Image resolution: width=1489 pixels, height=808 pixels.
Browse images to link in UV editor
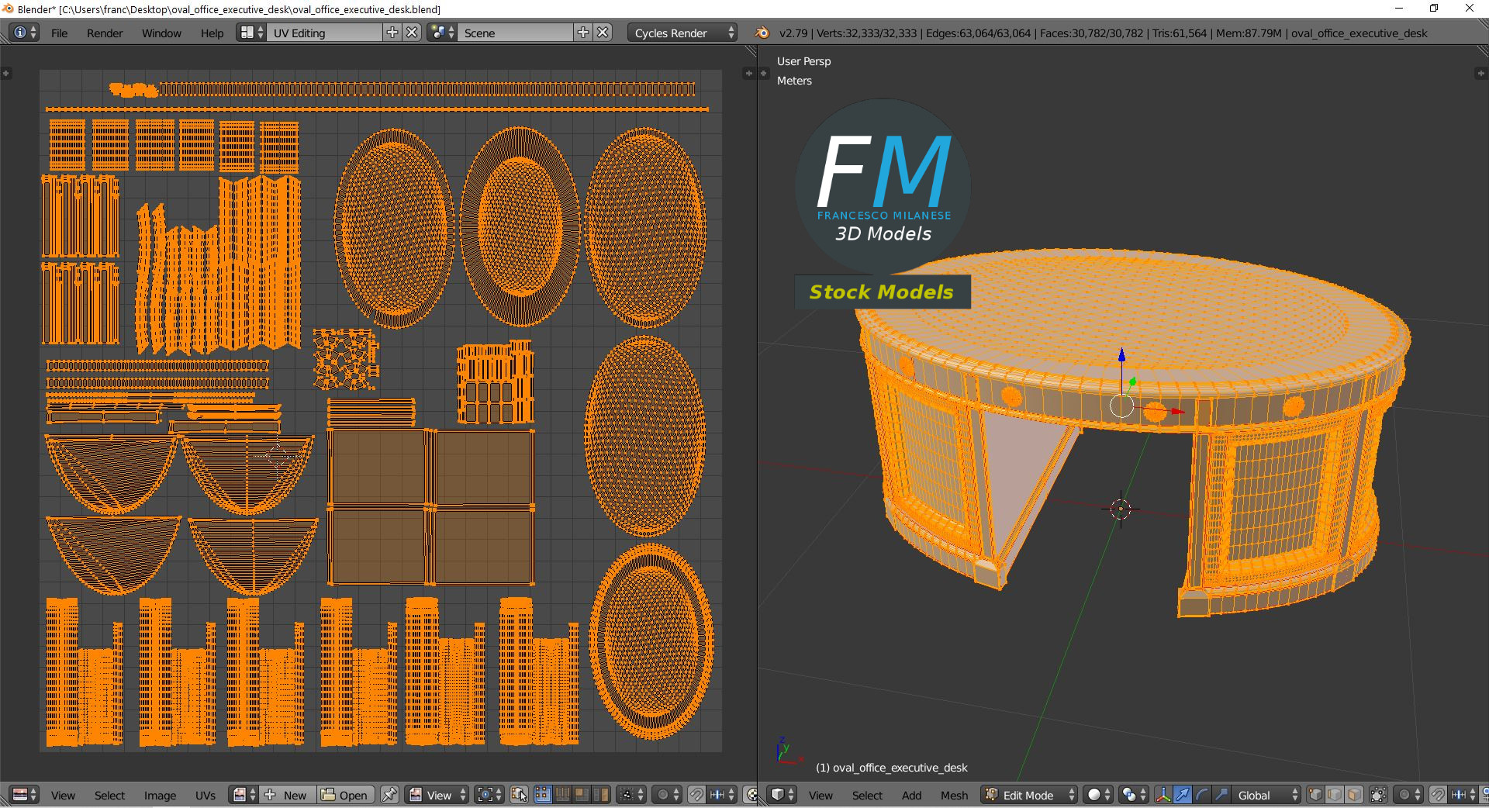click(244, 795)
